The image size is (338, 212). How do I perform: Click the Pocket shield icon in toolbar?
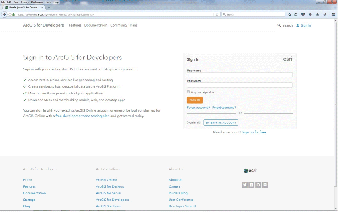tap(303, 14)
